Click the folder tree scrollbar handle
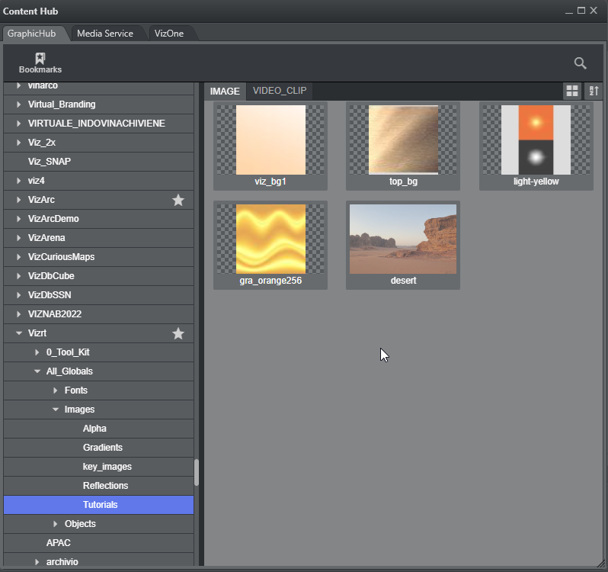Screen dimensions: 608x572 pos(197,472)
